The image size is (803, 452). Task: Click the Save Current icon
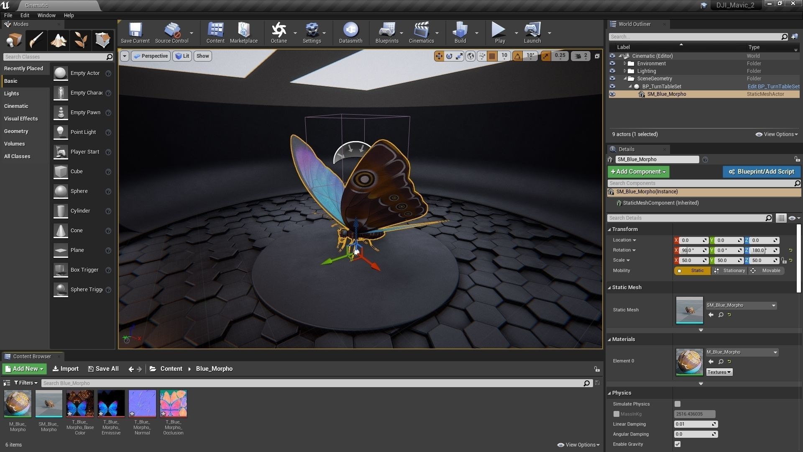(x=135, y=33)
